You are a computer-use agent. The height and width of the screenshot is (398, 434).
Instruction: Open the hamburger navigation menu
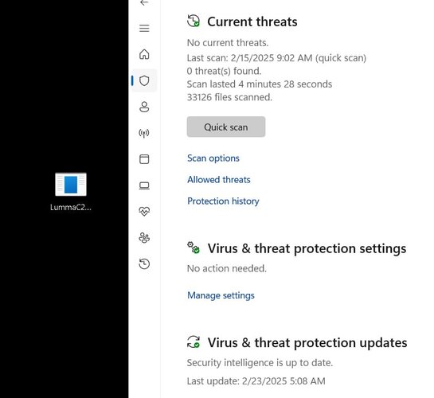click(x=144, y=28)
